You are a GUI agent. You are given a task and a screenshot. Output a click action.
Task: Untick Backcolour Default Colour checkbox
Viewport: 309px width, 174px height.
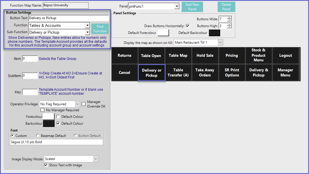[x=58, y=124]
